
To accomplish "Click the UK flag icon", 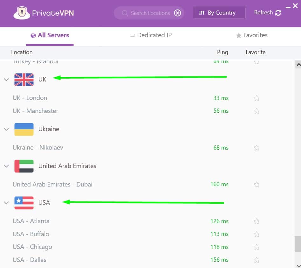I will pyautogui.click(x=24, y=80).
